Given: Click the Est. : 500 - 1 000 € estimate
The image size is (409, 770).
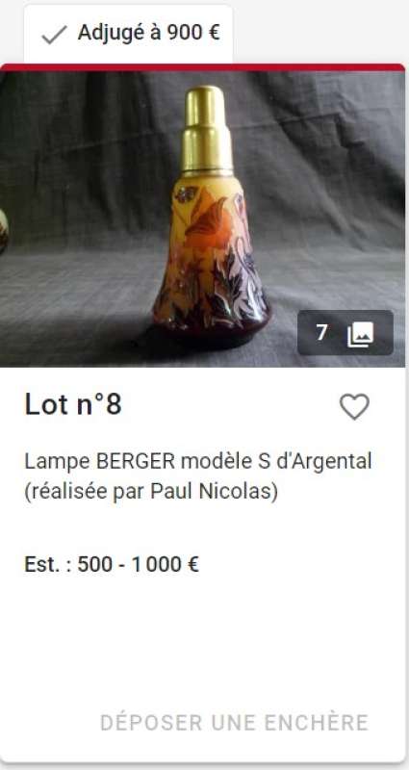Looking at the screenshot, I should click(112, 564).
